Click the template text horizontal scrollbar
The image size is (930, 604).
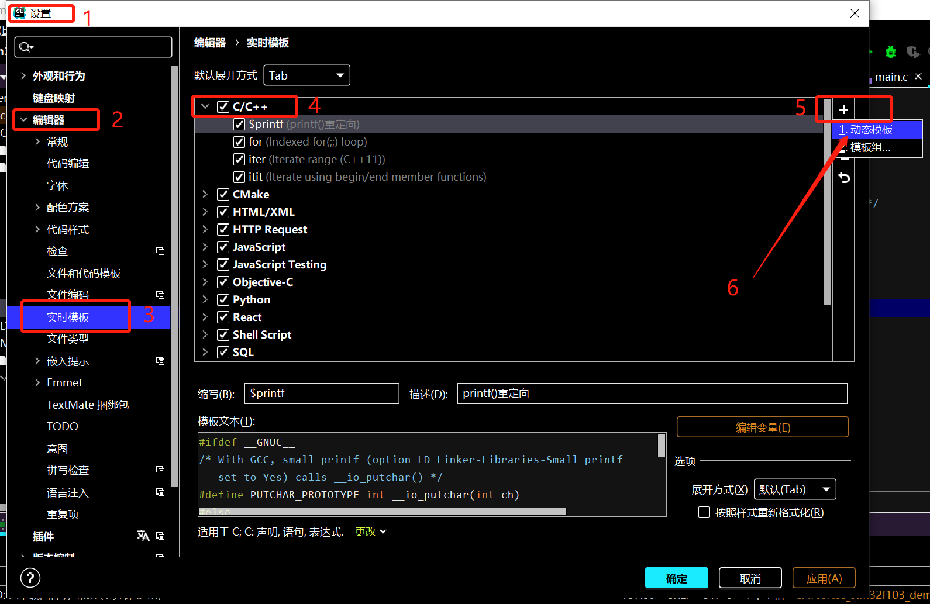[x=383, y=512]
